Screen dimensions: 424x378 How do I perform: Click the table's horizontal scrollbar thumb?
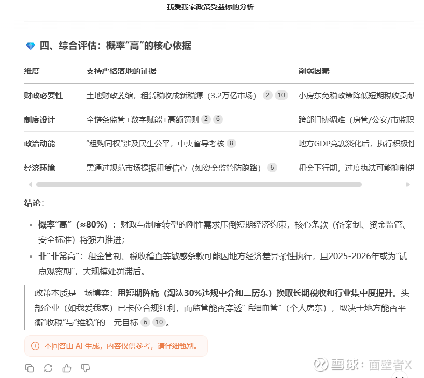(199, 184)
